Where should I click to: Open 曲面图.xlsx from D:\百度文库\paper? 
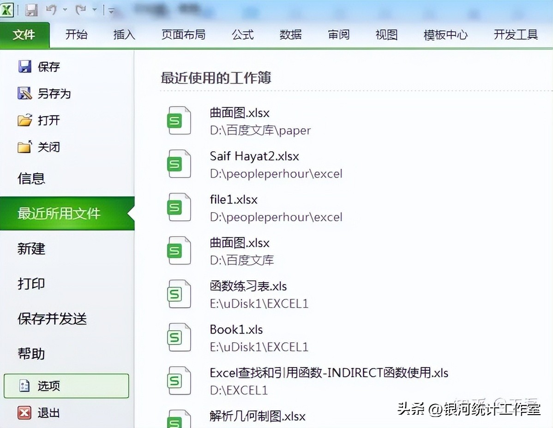240,113
